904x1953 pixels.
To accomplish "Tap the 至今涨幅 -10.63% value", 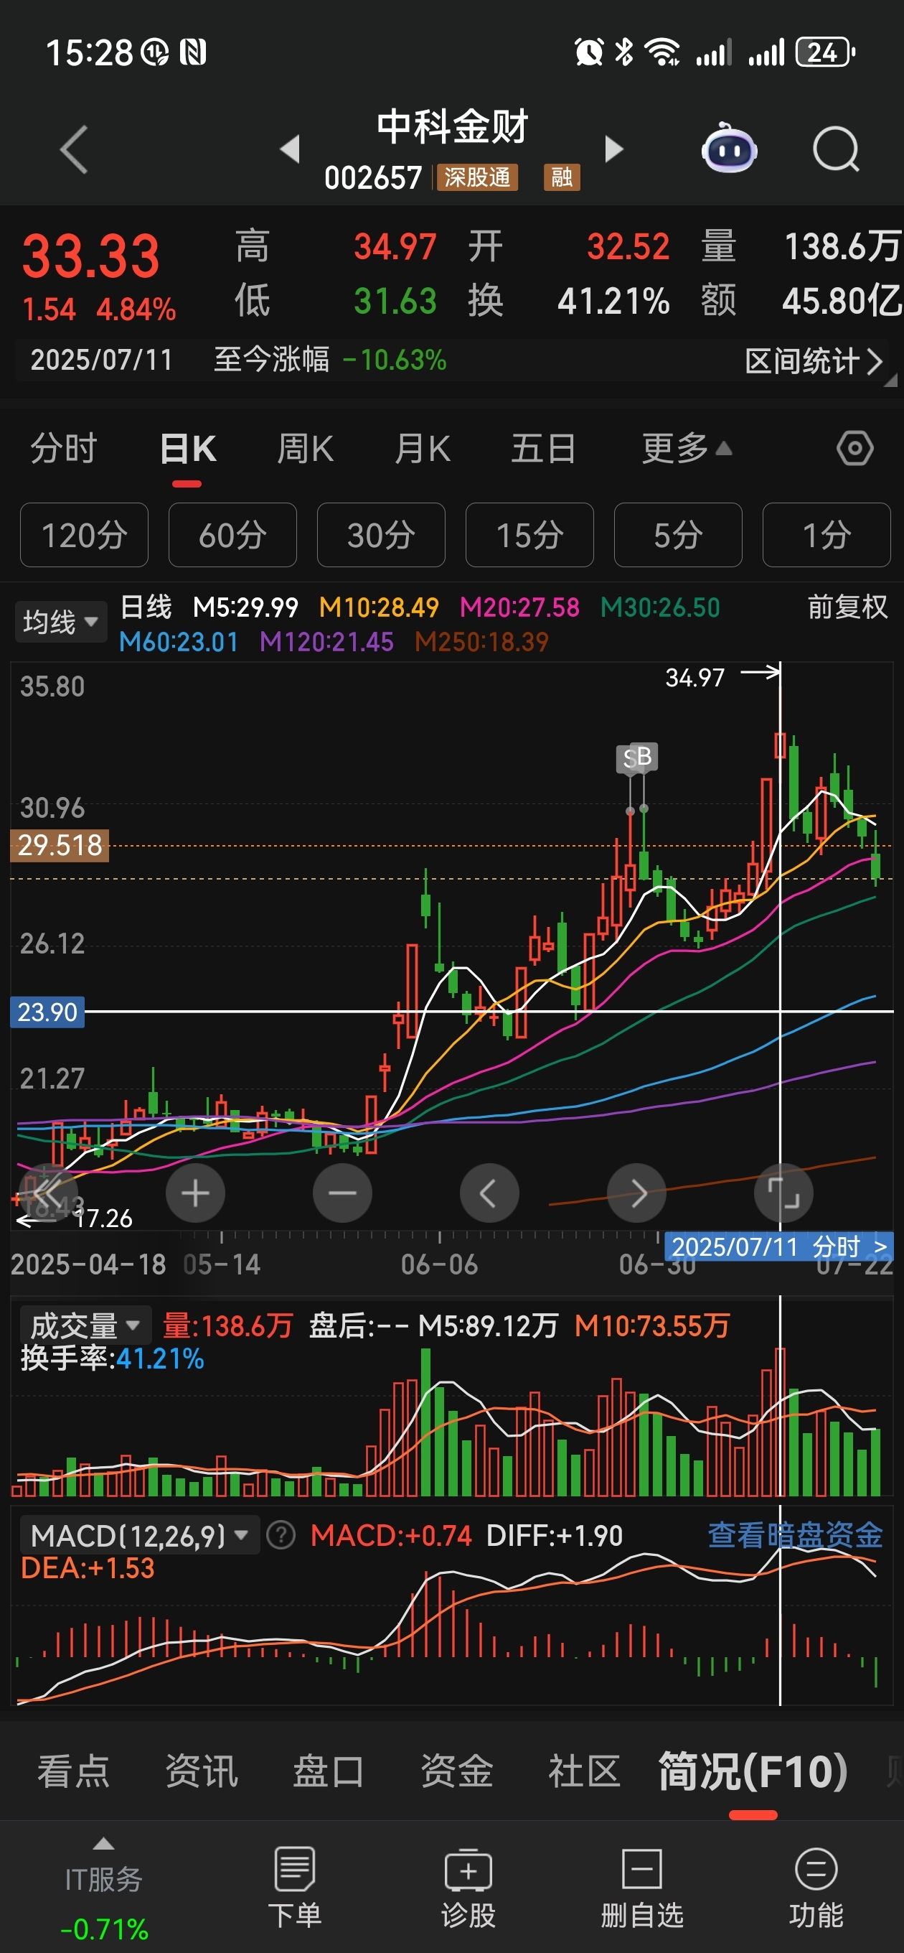I will 329,360.
